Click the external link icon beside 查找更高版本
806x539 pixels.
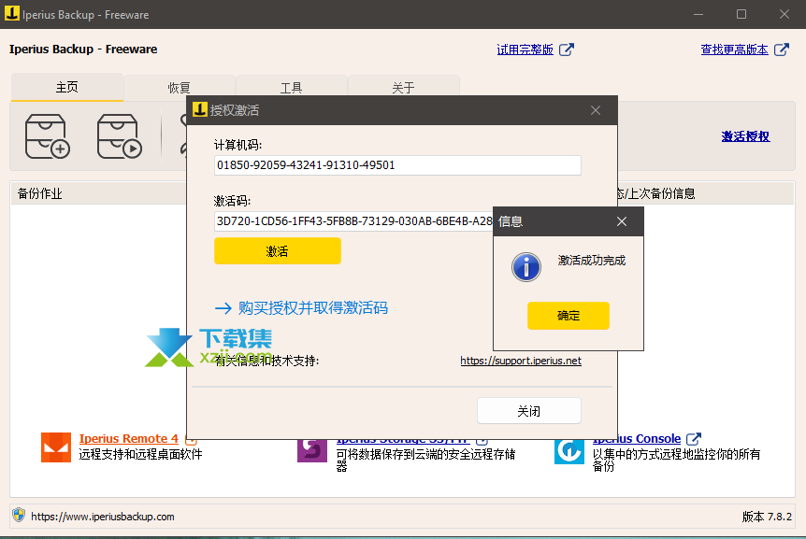point(782,50)
